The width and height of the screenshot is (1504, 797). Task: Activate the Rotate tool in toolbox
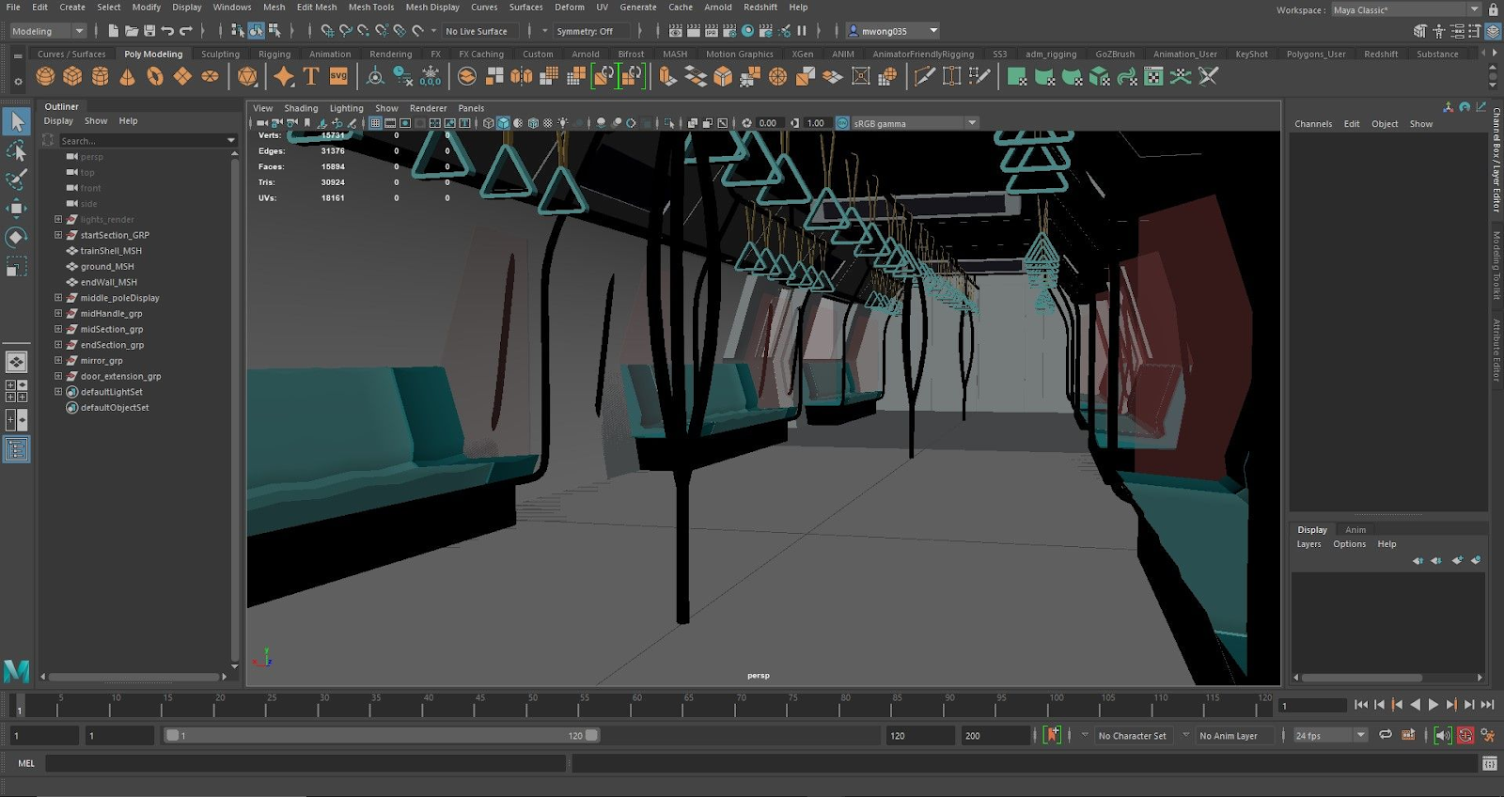[x=16, y=237]
